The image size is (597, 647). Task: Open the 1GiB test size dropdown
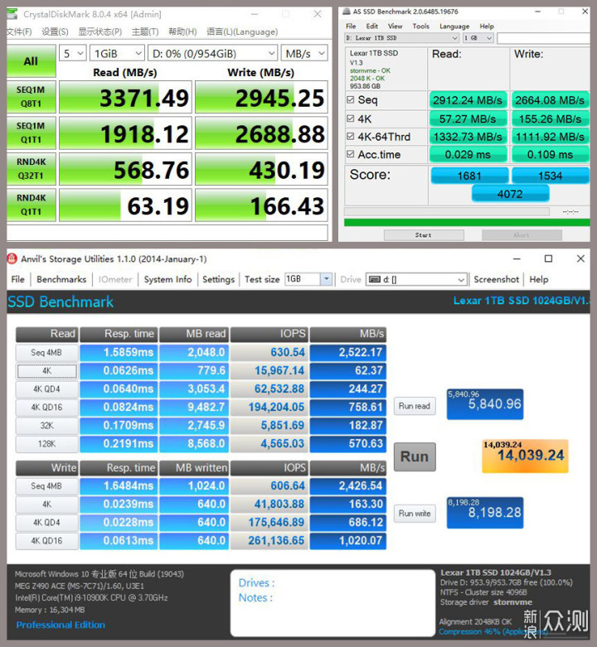[117, 53]
